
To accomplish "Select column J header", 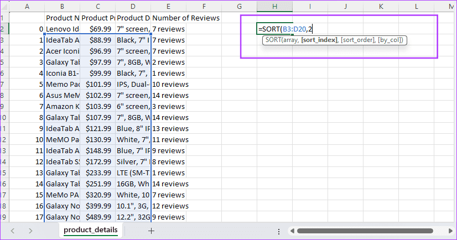I will [345, 7].
